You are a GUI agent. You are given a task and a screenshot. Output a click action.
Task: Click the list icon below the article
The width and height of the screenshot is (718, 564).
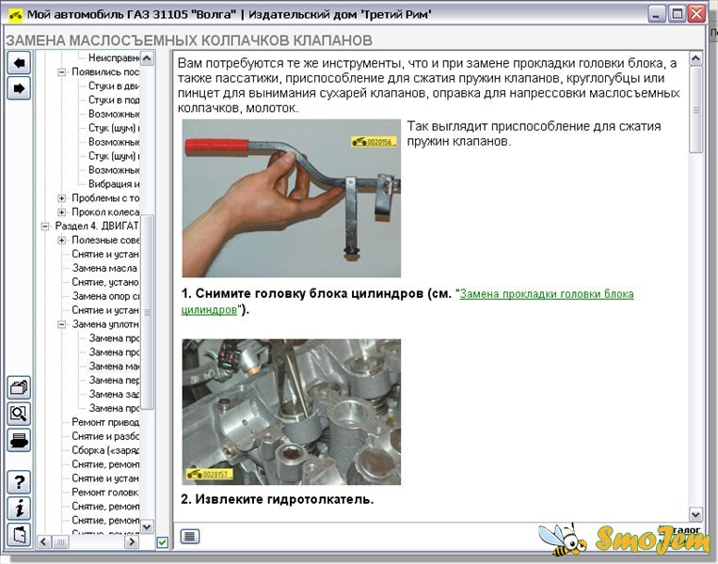point(189,536)
